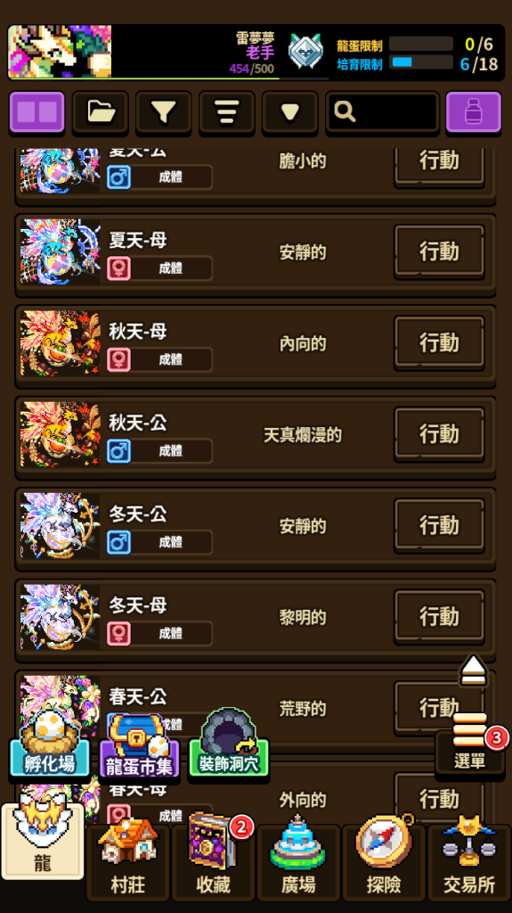This screenshot has width=512, height=913.
Task: Open the 龍蛋市集 treasure chest icon
Action: (x=140, y=745)
